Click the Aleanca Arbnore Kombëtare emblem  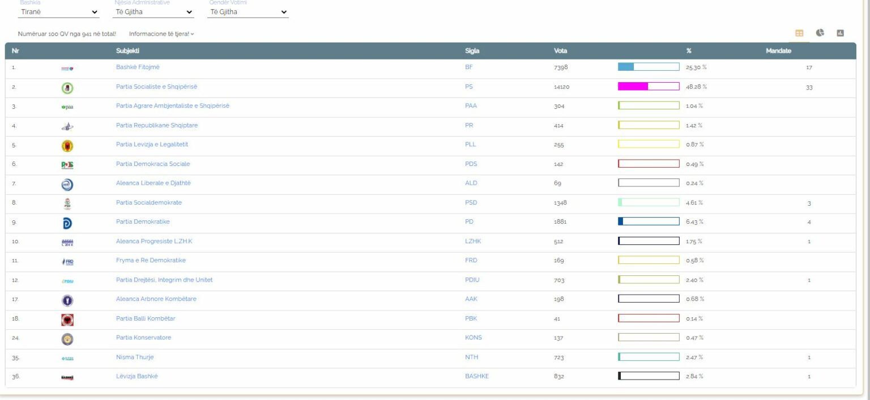pyautogui.click(x=67, y=301)
